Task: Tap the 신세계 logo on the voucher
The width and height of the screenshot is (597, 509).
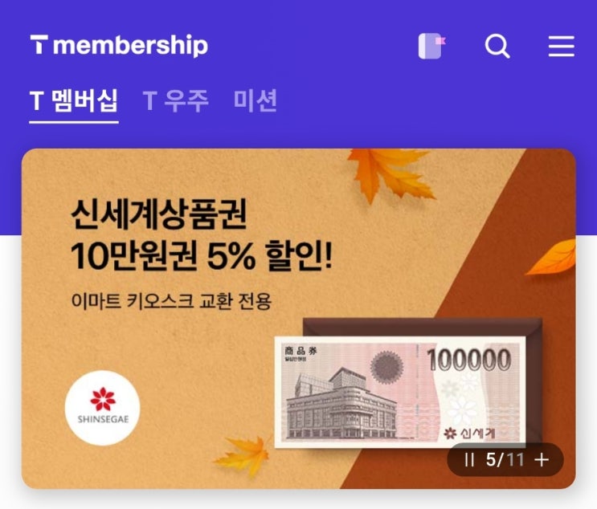Action: [x=469, y=433]
